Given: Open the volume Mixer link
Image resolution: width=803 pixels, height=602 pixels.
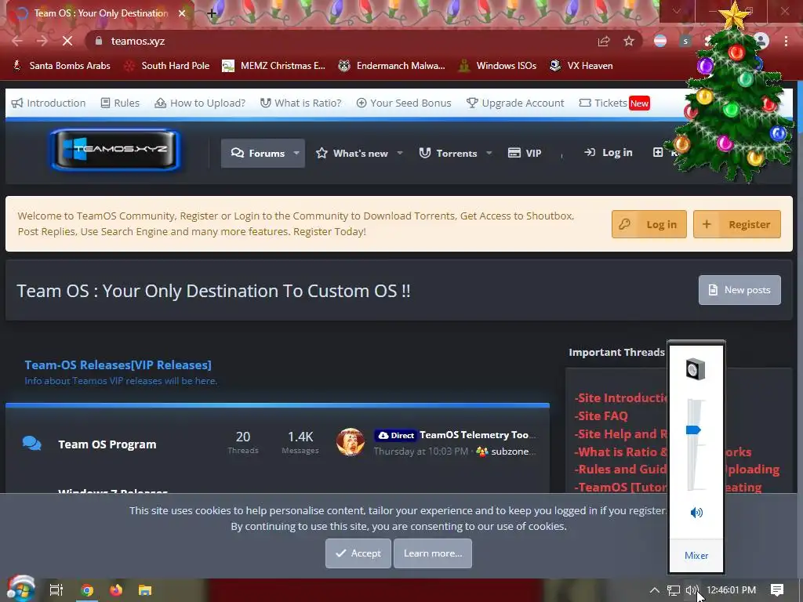Looking at the screenshot, I should (x=696, y=556).
